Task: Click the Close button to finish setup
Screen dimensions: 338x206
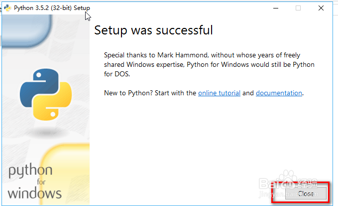Action: coord(306,193)
